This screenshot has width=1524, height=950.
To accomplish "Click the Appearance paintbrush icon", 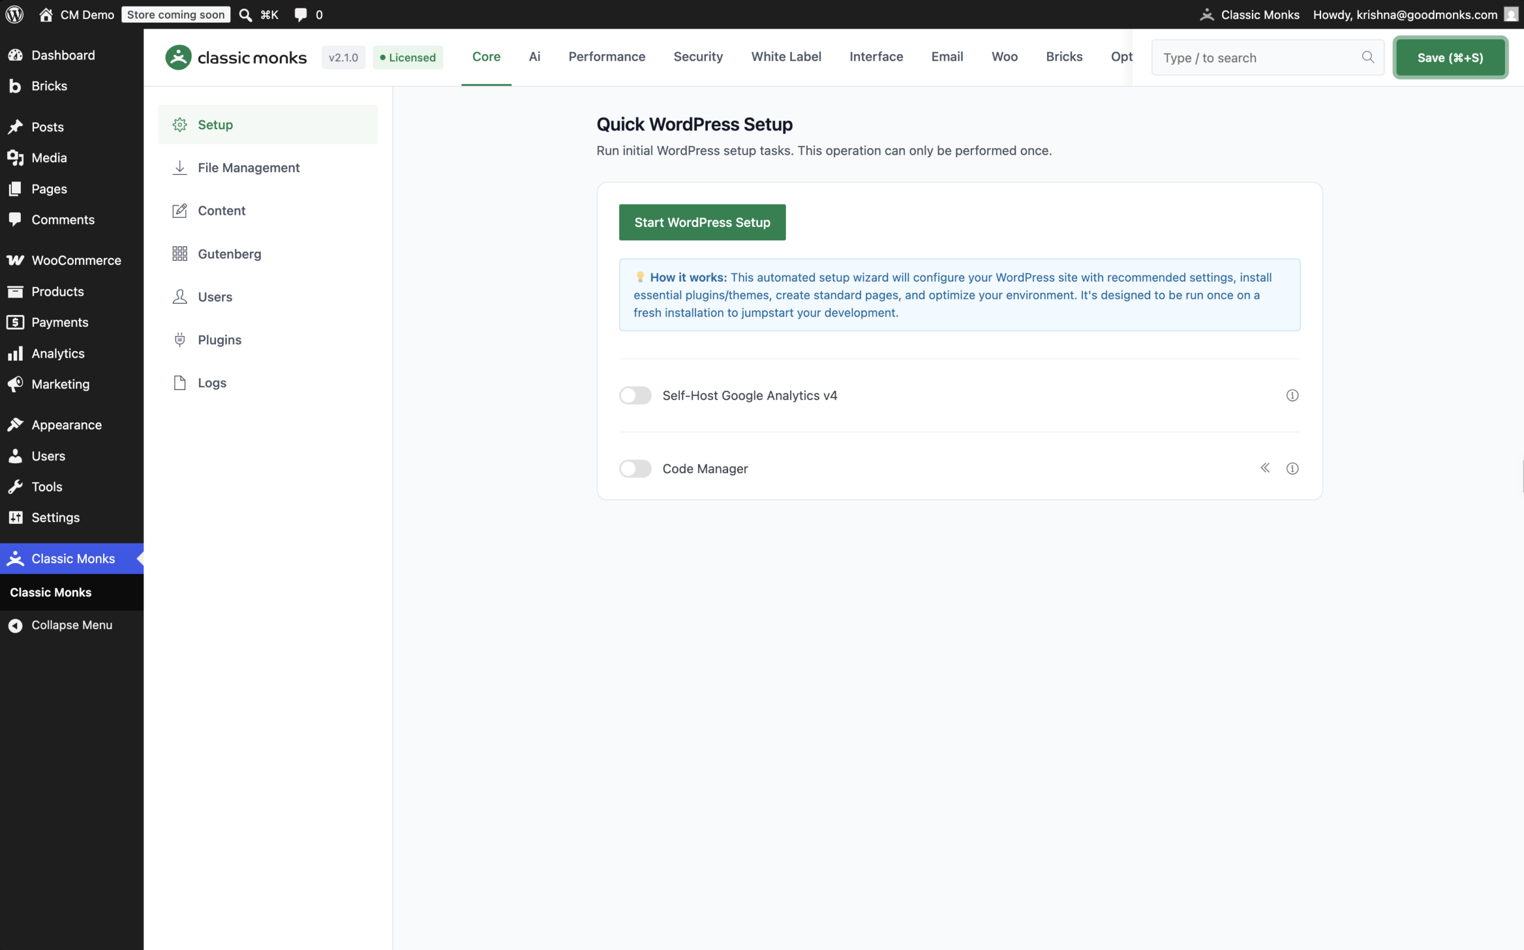I will (x=15, y=425).
